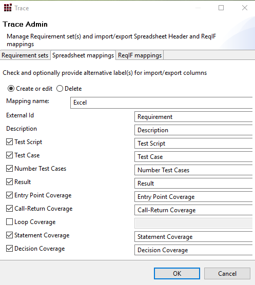
Task: Enable the Loop Coverage checkbox
Action: (x=9, y=222)
